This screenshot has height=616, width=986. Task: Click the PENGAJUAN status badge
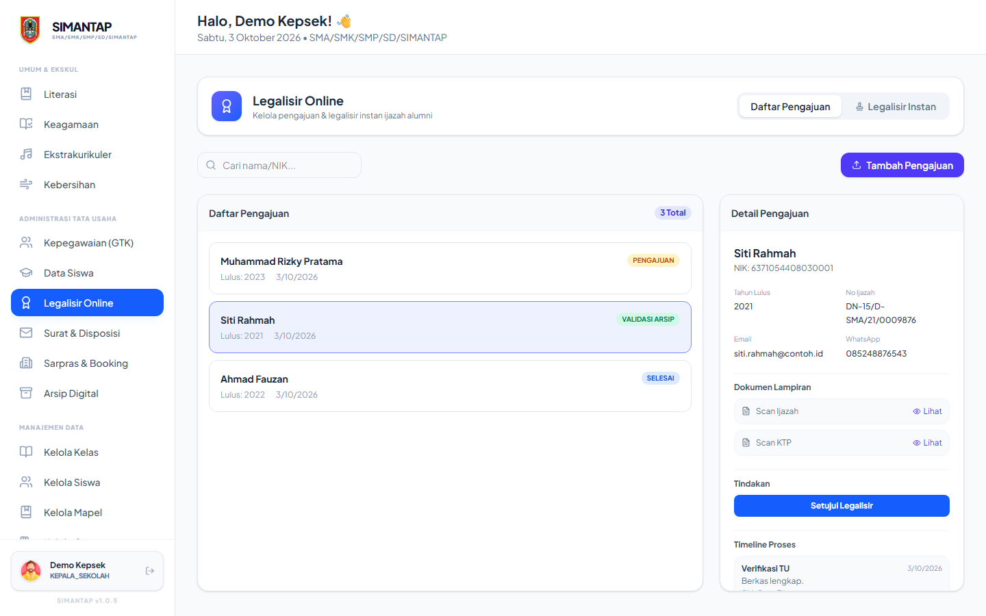click(x=653, y=260)
